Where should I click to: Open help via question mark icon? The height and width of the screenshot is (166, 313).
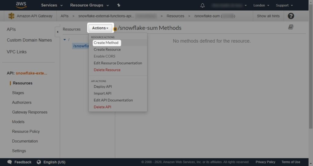[291, 16]
